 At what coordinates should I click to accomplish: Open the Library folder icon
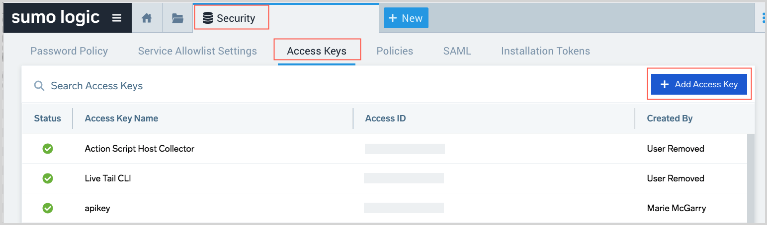tap(177, 18)
